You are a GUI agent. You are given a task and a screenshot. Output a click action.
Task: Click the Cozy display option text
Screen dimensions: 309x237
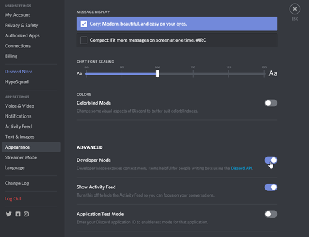pyautogui.click(x=138, y=24)
